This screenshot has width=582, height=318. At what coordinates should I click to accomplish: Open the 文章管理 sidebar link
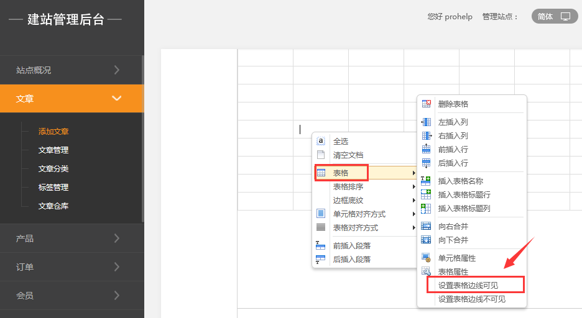[x=53, y=150]
